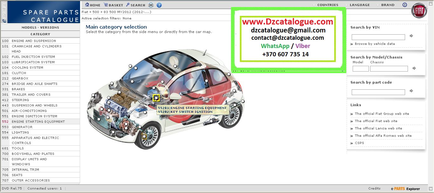The image size is (434, 193).
Task: Open Credits in the status bar
Action: coord(374,189)
